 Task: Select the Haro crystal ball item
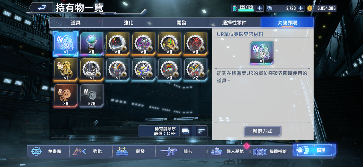92,44
